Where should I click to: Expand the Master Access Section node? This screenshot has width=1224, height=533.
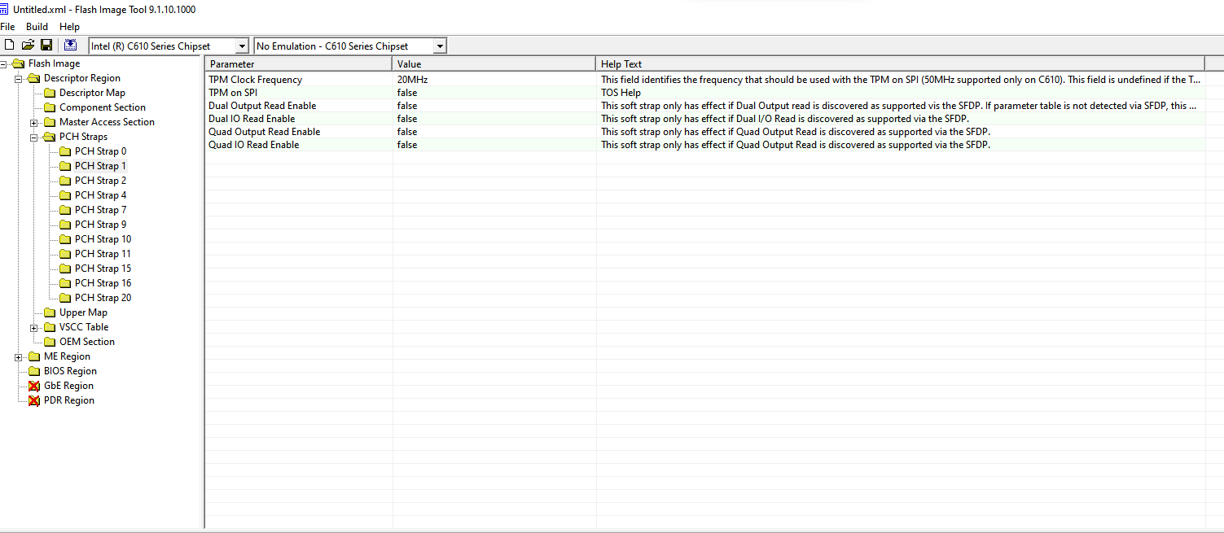[34, 122]
